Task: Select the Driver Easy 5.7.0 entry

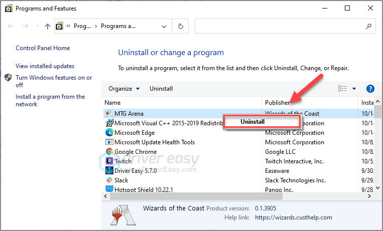Action: [x=136, y=171]
